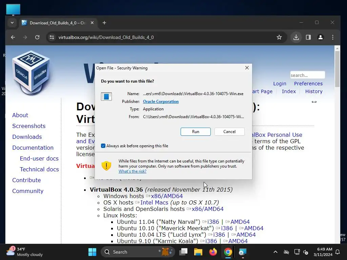Click the yellow warning shield icon
Viewport: 347px width, 260px height.
pyautogui.click(x=106, y=166)
